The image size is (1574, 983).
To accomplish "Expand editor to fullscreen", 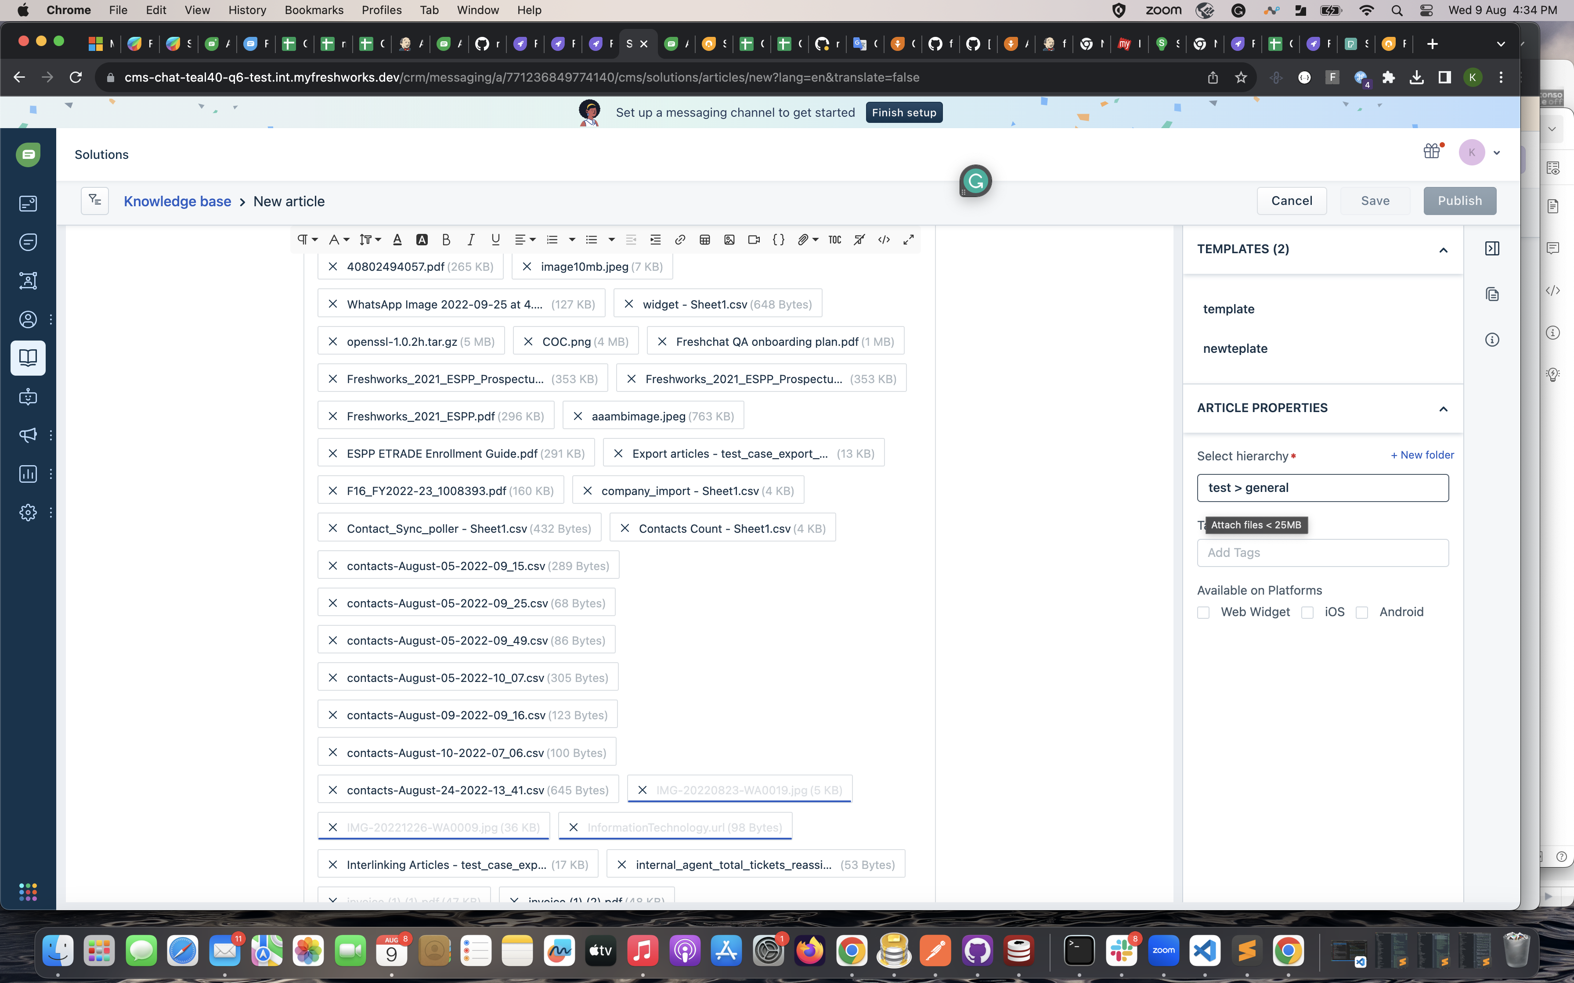I will pos(909,240).
